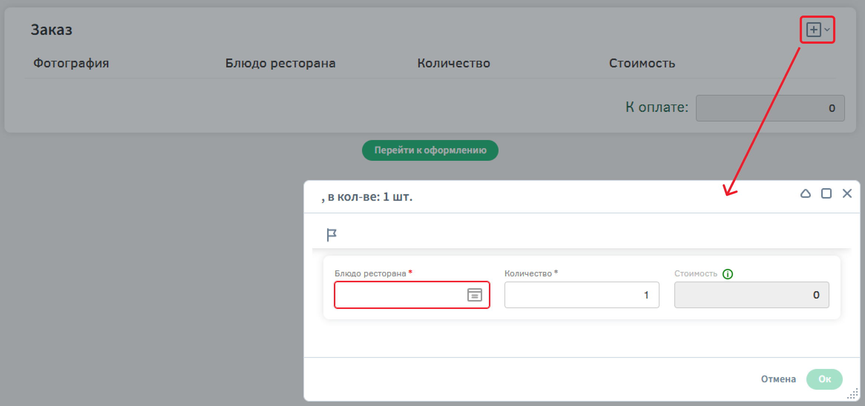865x406 pixels.
Task: Click the plus icon to add order row
Action: 813,30
